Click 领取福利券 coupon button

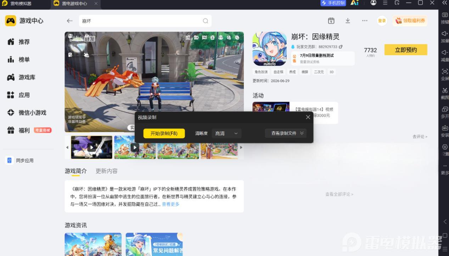pos(410,21)
